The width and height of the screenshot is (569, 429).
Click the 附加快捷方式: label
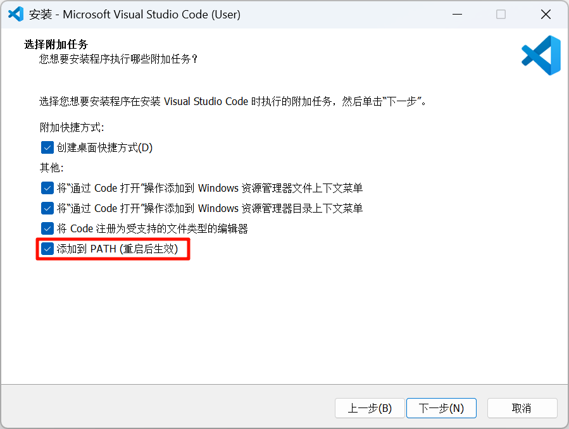click(72, 128)
